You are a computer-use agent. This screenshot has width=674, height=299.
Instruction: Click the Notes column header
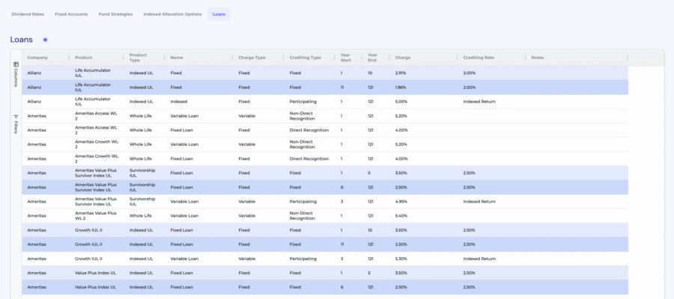click(x=538, y=58)
